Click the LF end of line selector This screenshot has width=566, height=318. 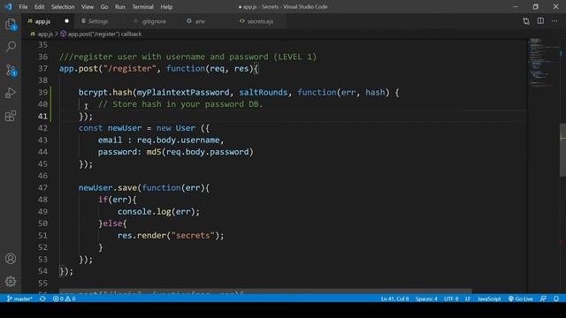[468, 299]
